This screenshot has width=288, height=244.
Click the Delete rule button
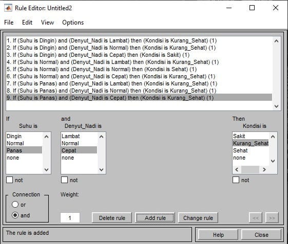(x=112, y=217)
